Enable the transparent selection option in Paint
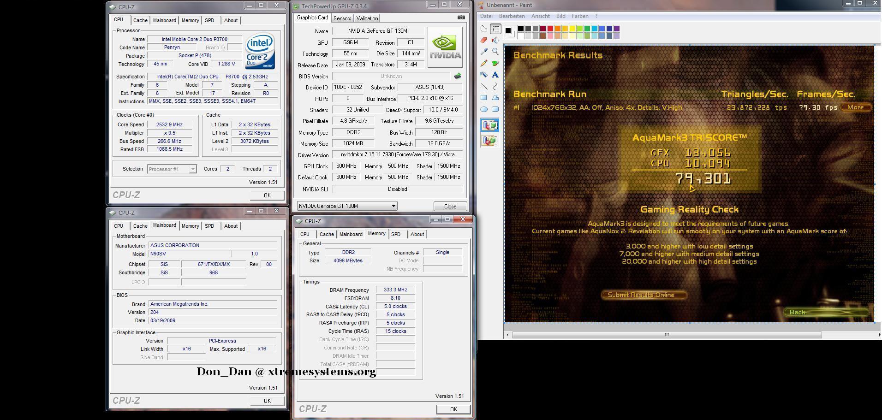 click(x=489, y=140)
